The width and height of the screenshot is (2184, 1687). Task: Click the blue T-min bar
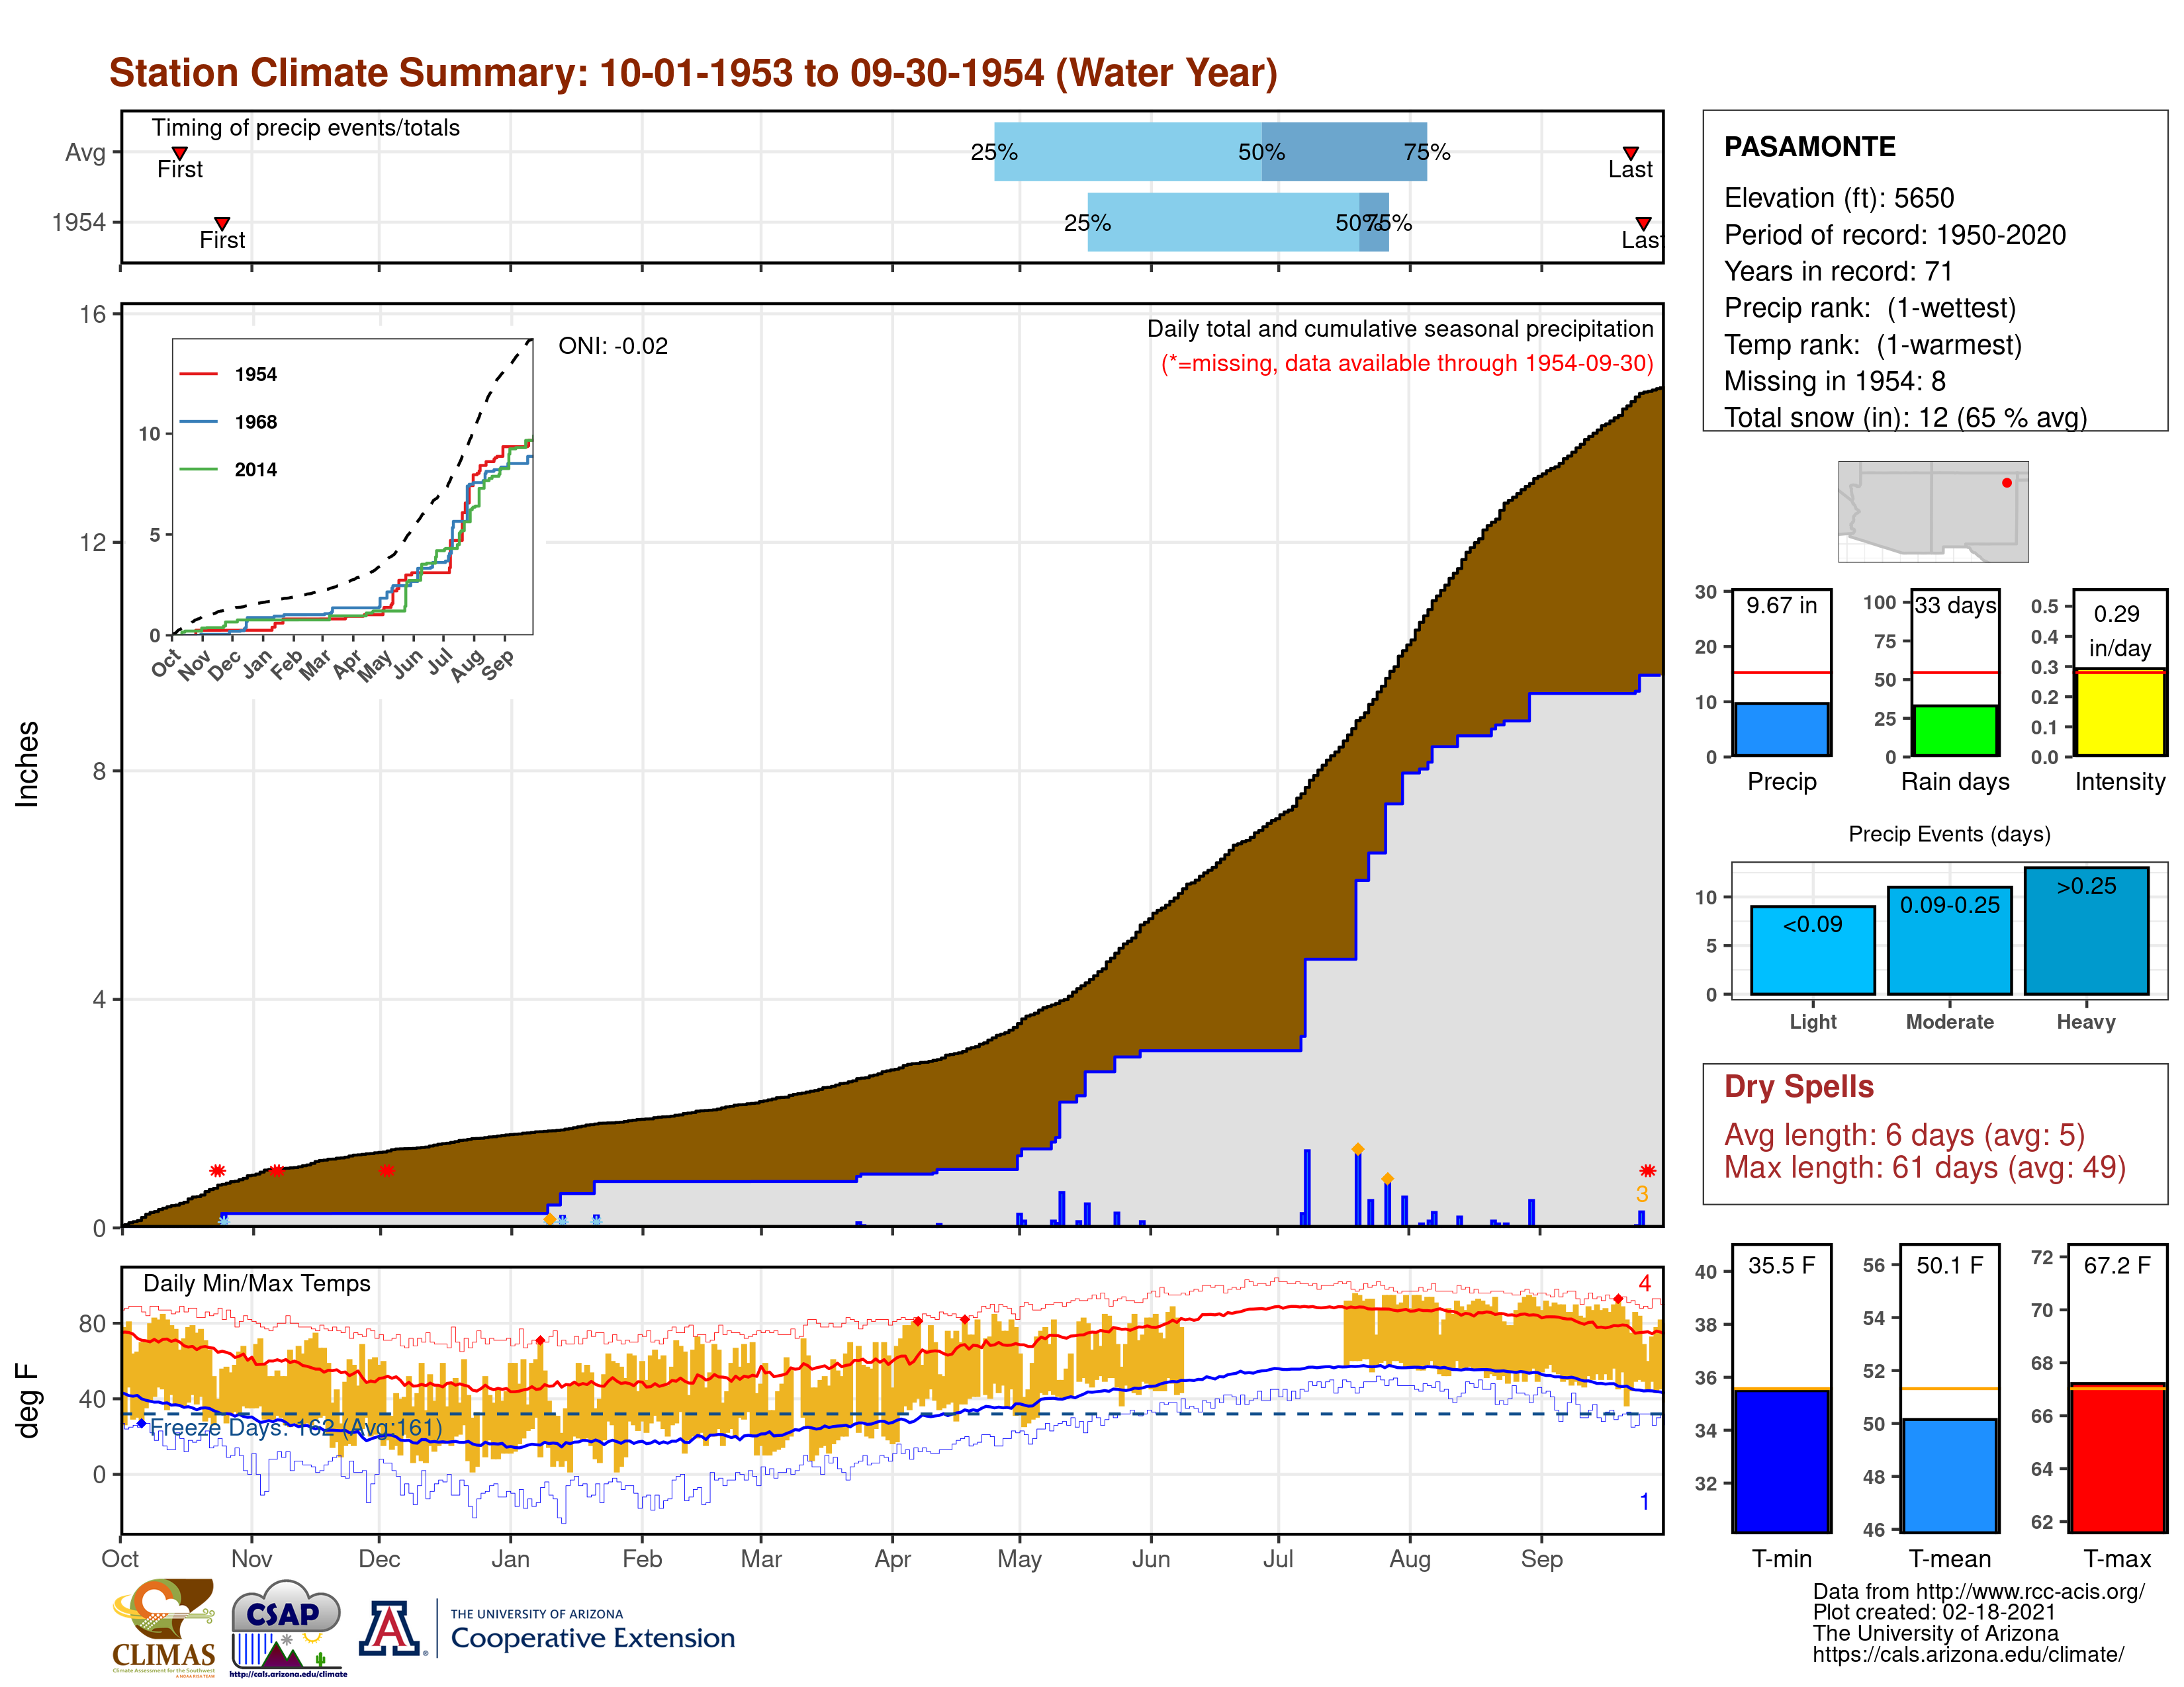click(x=1781, y=1460)
